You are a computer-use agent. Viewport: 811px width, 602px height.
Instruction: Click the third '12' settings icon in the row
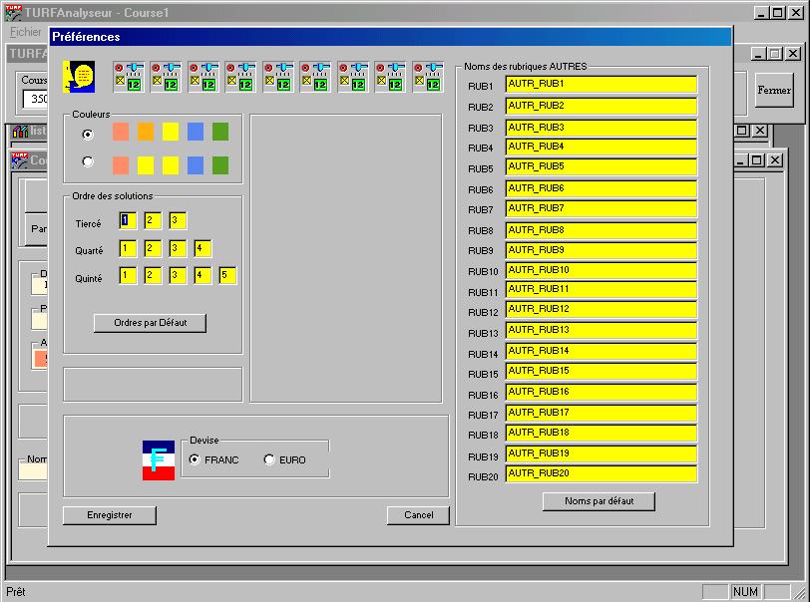[203, 77]
